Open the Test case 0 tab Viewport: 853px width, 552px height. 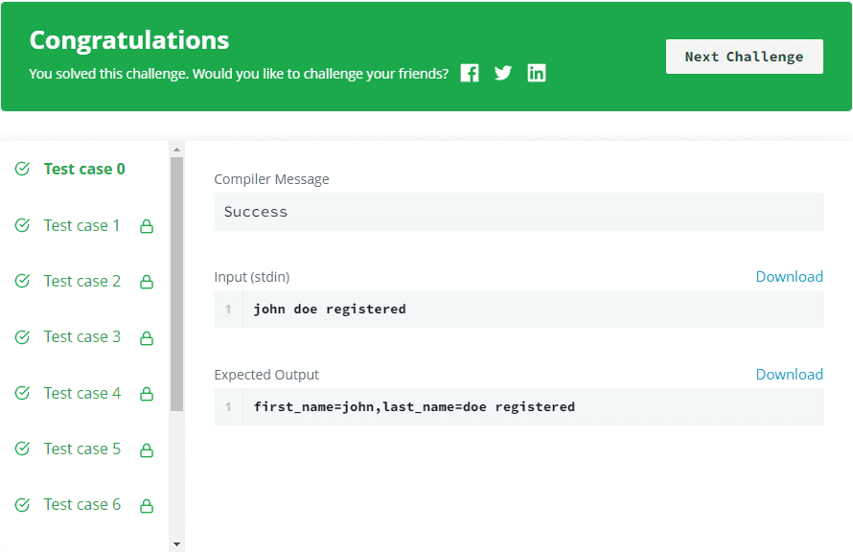point(84,170)
